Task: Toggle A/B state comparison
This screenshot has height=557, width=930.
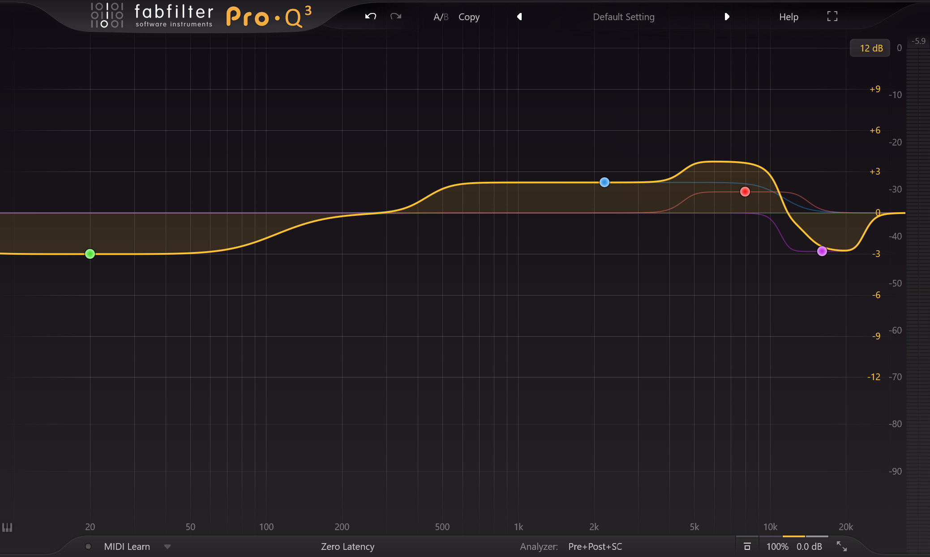Action: pos(441,17)
